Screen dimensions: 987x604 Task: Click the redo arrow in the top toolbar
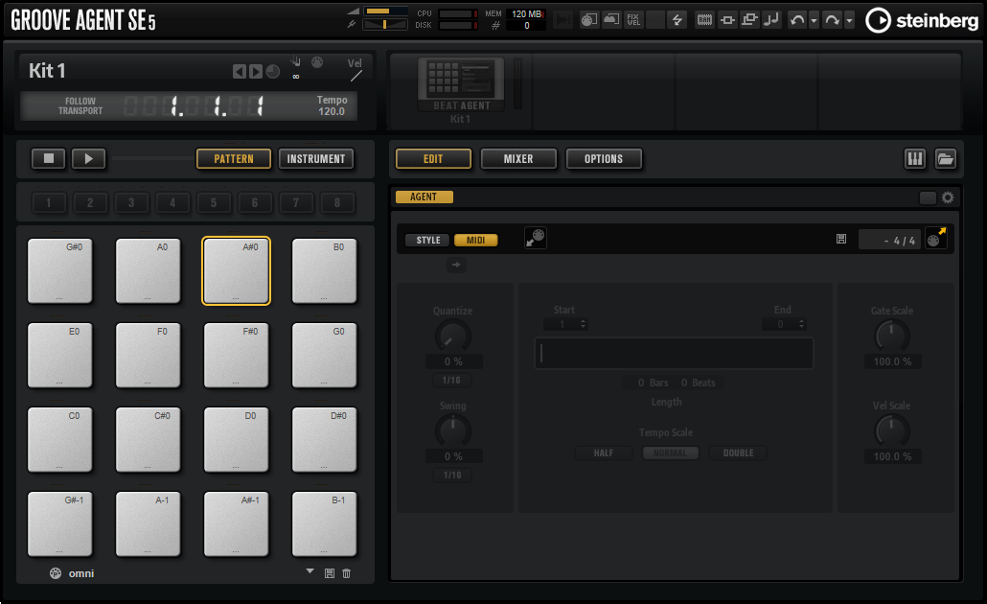pos(832,20)
